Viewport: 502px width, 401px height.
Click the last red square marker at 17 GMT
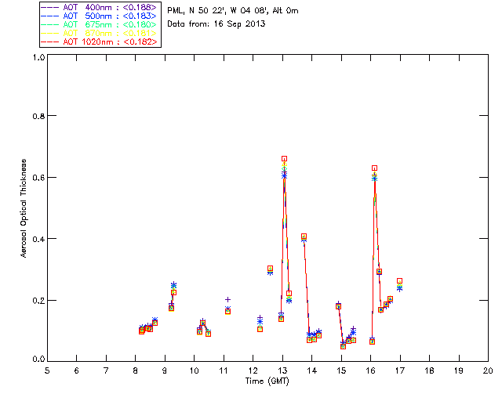tap(399, 280)
